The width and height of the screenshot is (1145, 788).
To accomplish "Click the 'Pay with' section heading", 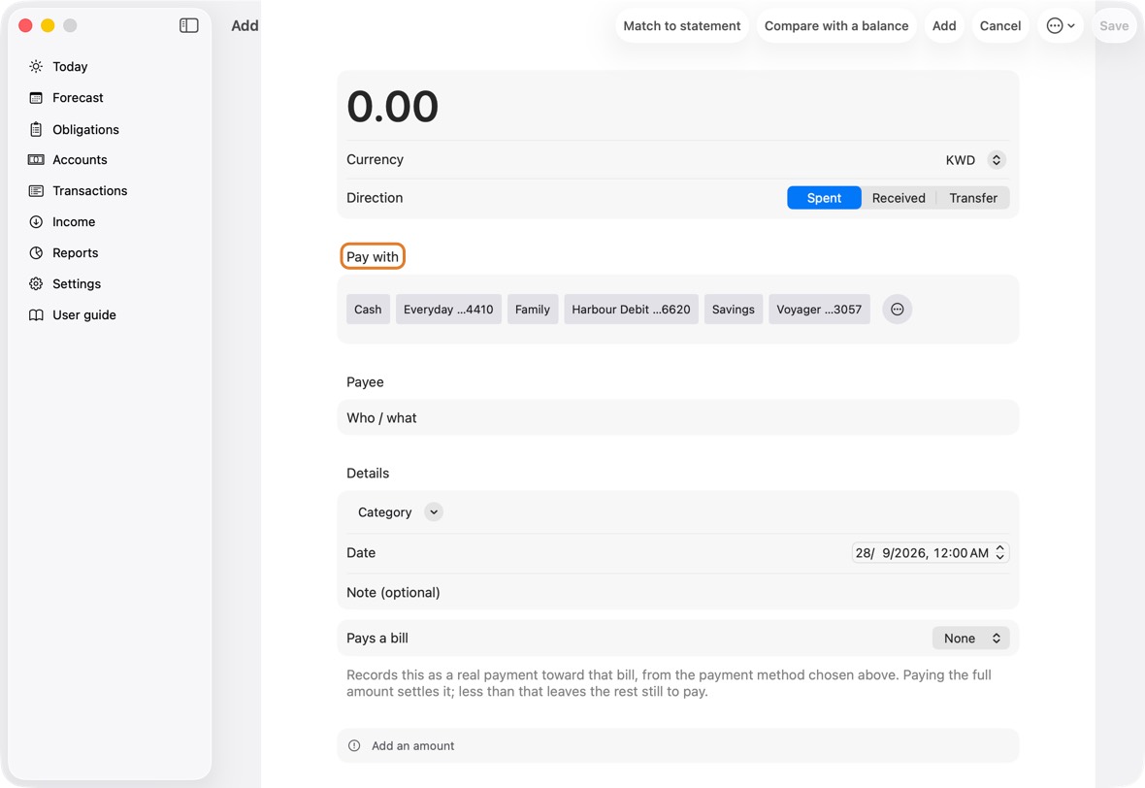I will point(373,257).
